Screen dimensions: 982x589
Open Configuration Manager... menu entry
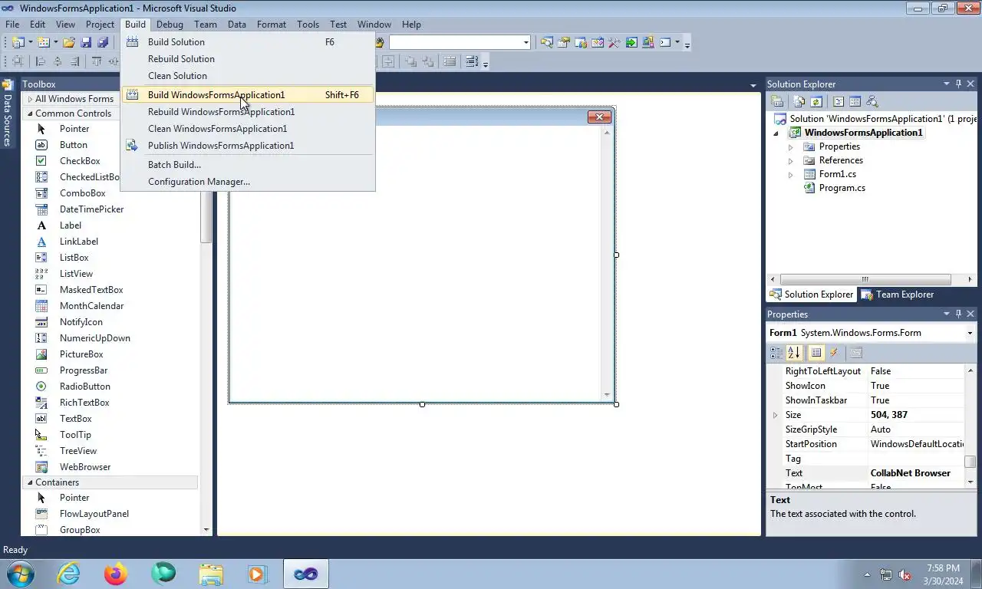[248, 182]
